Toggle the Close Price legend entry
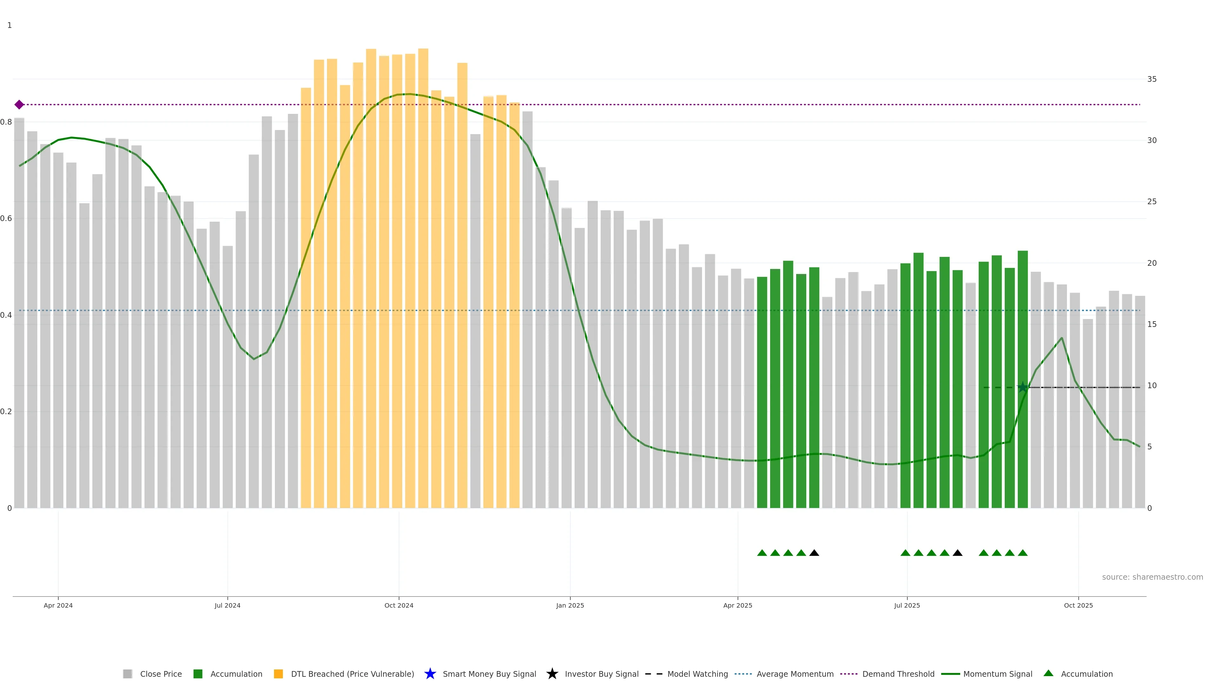This screenshot has width=1219, height=685. pyautogui.click(x=160, y=674)
